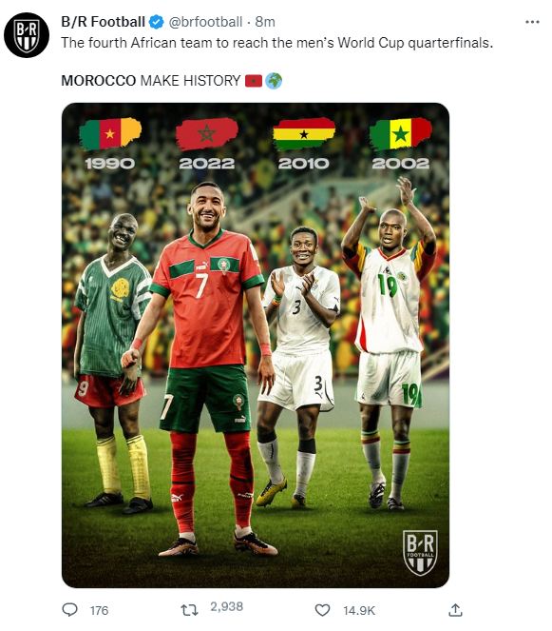Open the B/R Football display name link
552x631 pixels.
[x=103, y=22]
